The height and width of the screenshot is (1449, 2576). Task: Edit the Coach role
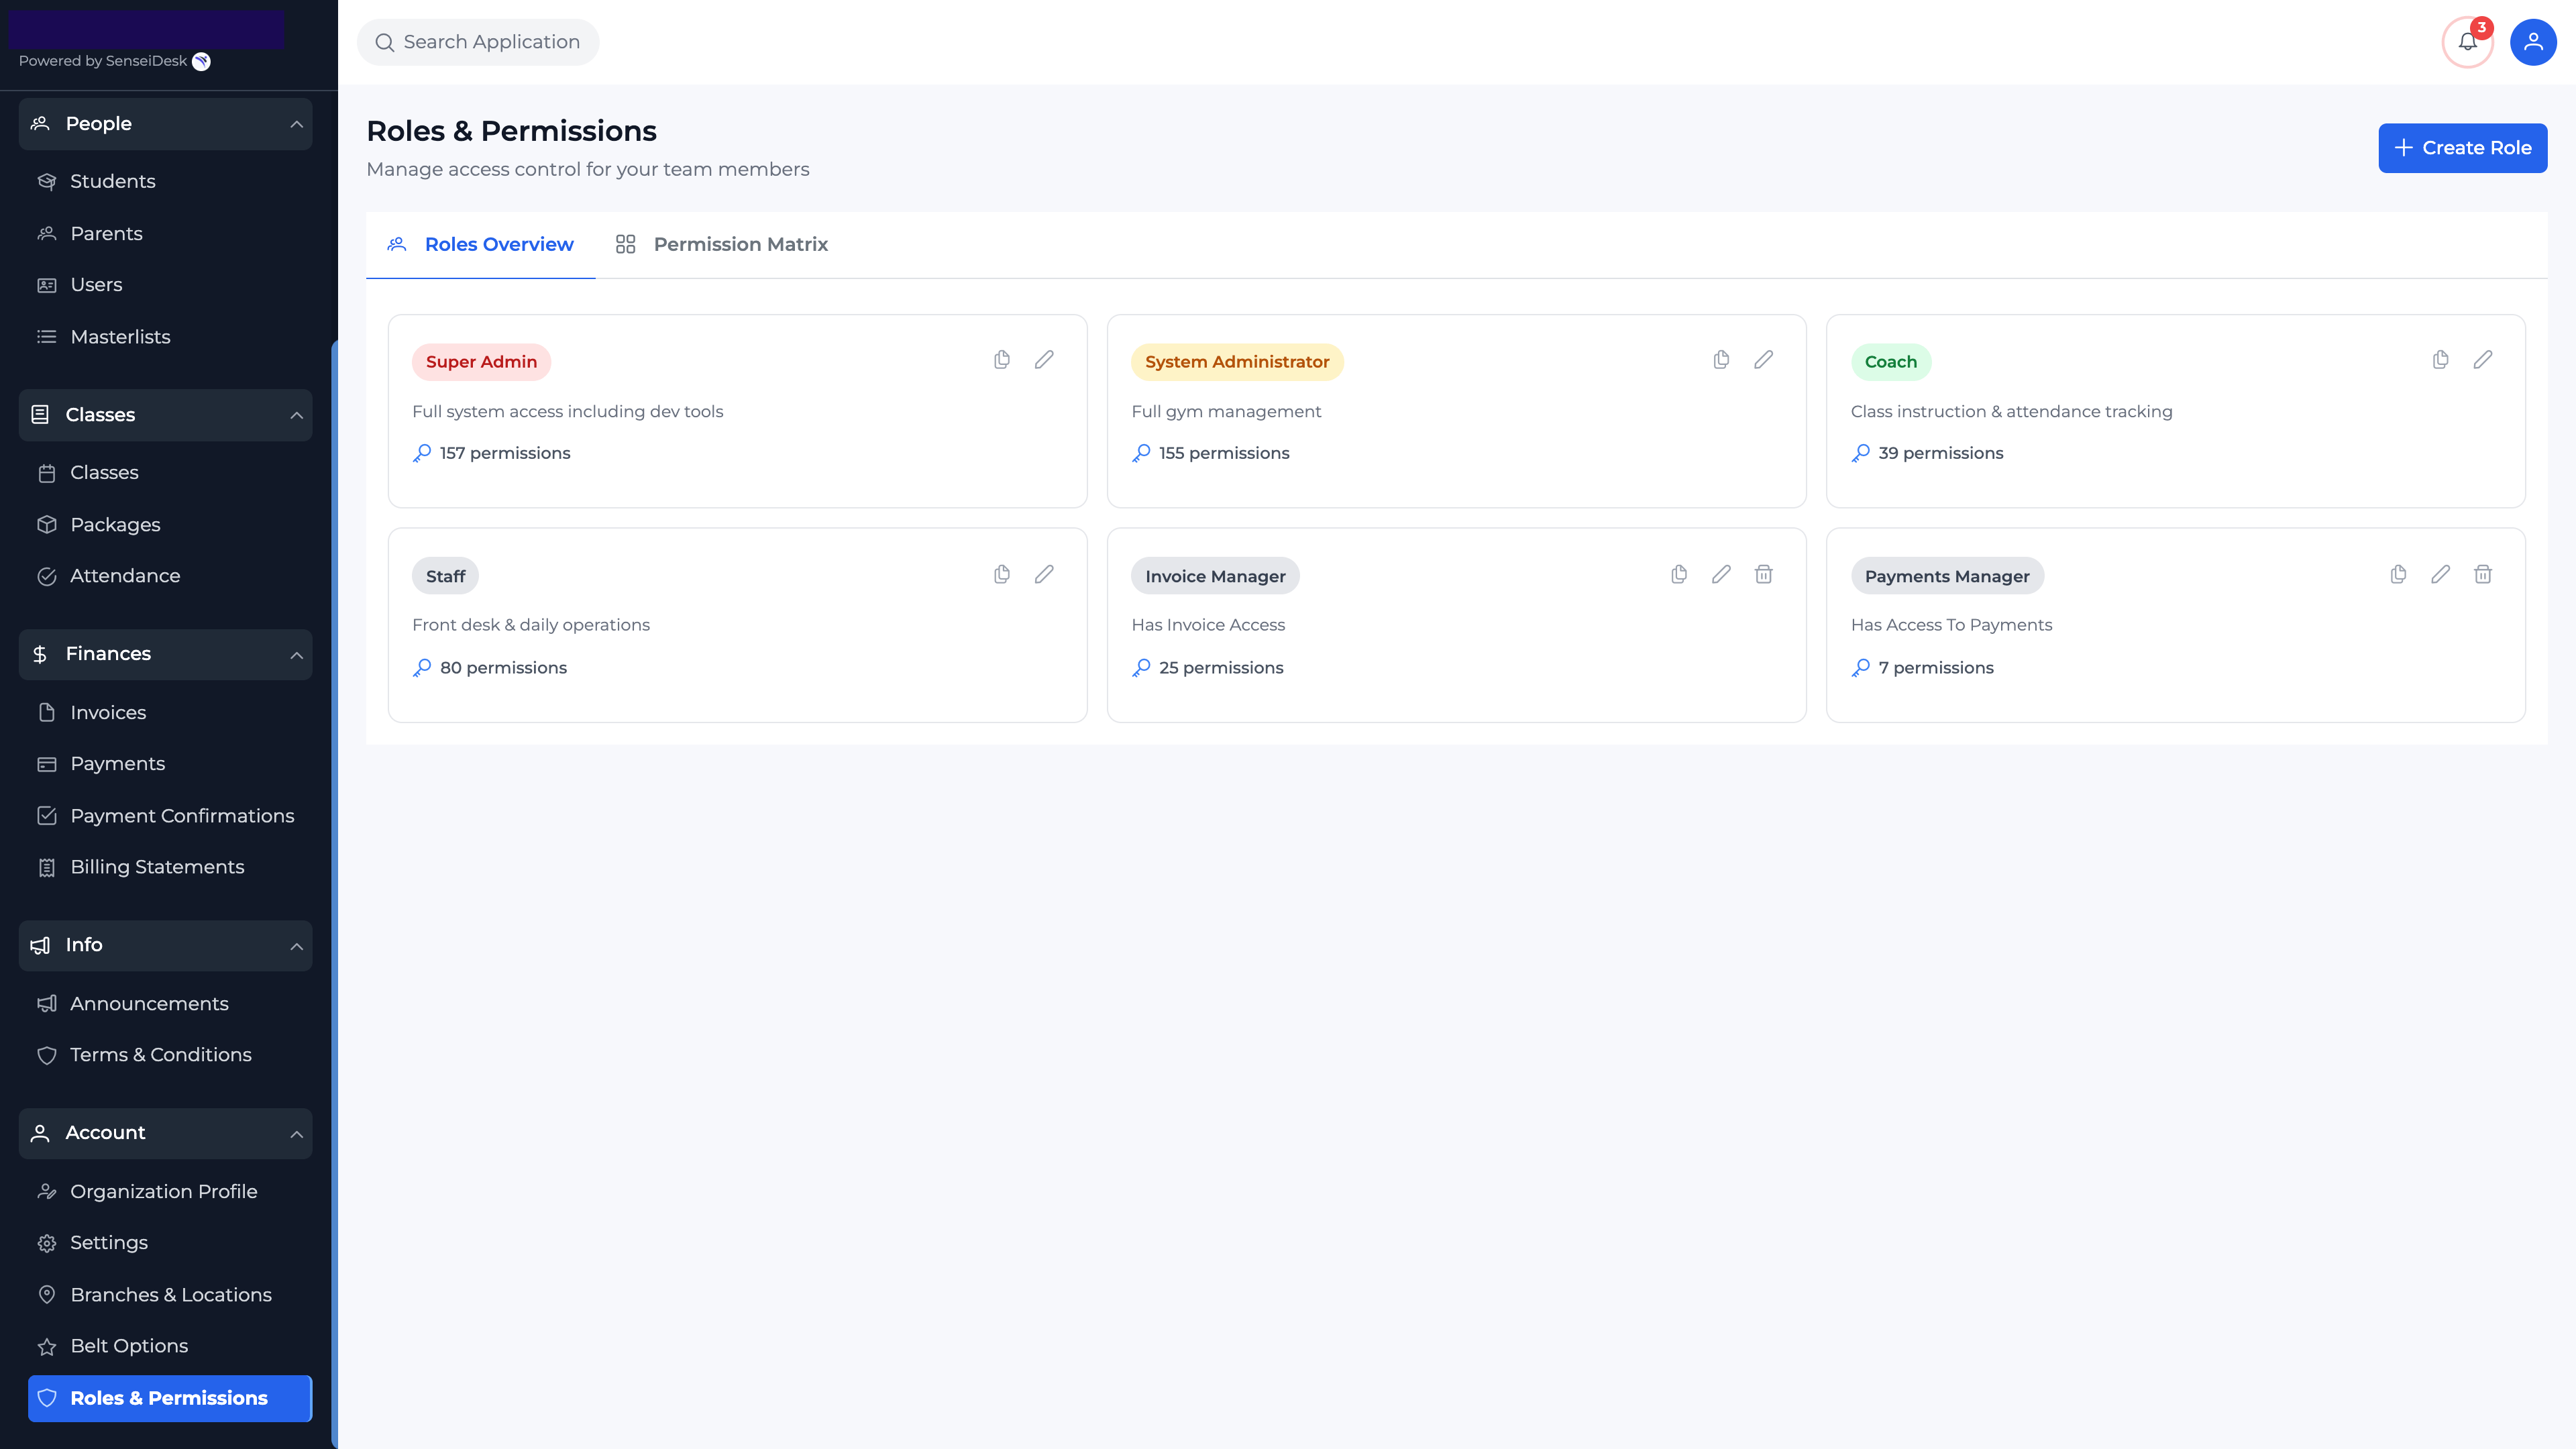point(2482,360)
